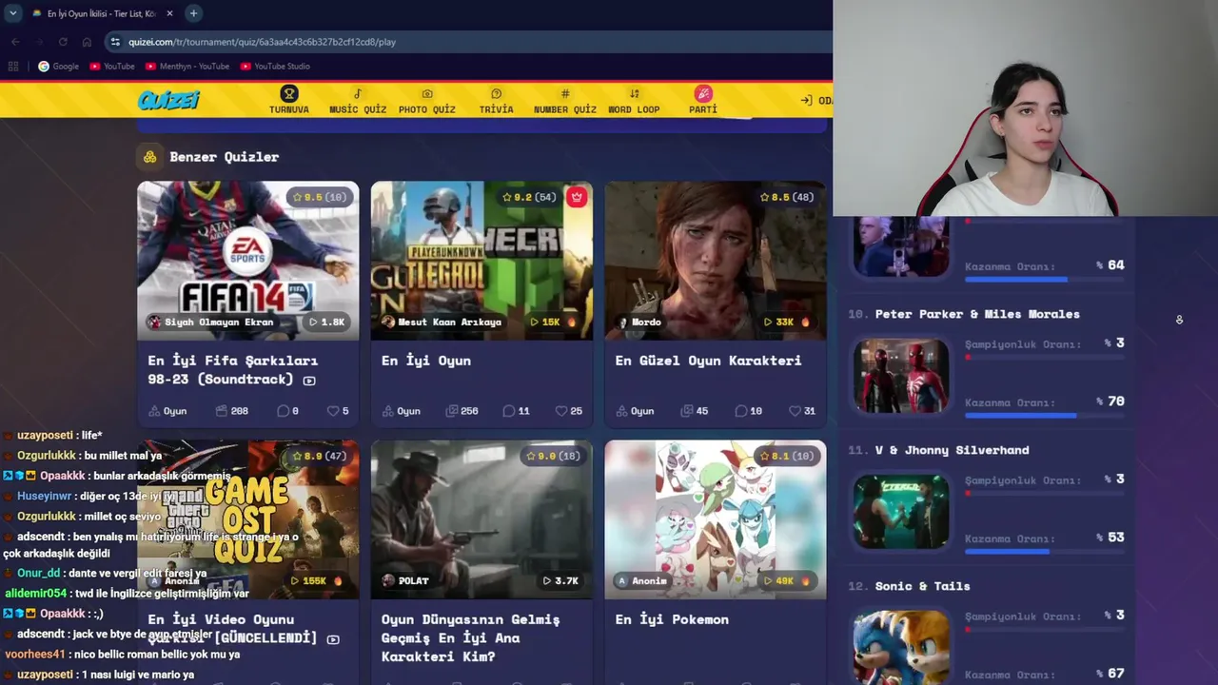Click the login arrow icon in the header

pyautogui.click(x=806, y=100)
